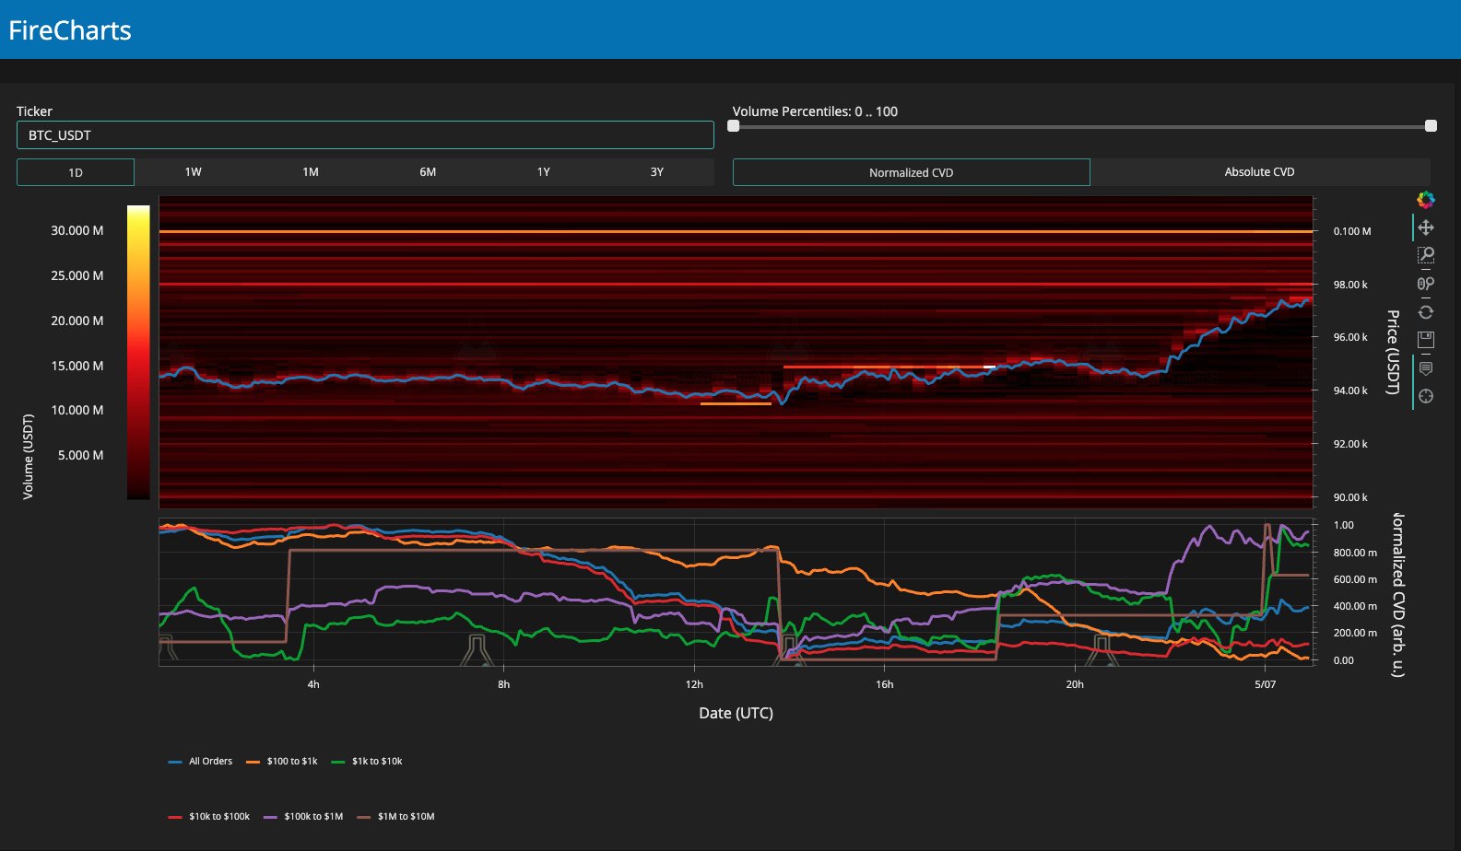Select the Pan tool
This screenshot has width=1461, height=851.
(1425, 227)
